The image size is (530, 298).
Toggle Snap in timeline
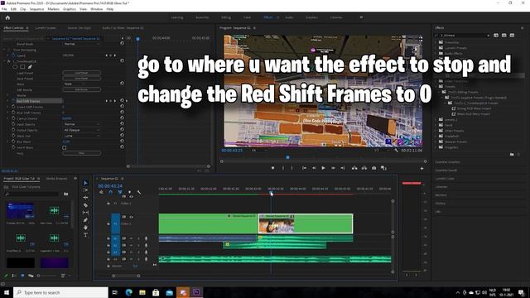tap(110, 192)
